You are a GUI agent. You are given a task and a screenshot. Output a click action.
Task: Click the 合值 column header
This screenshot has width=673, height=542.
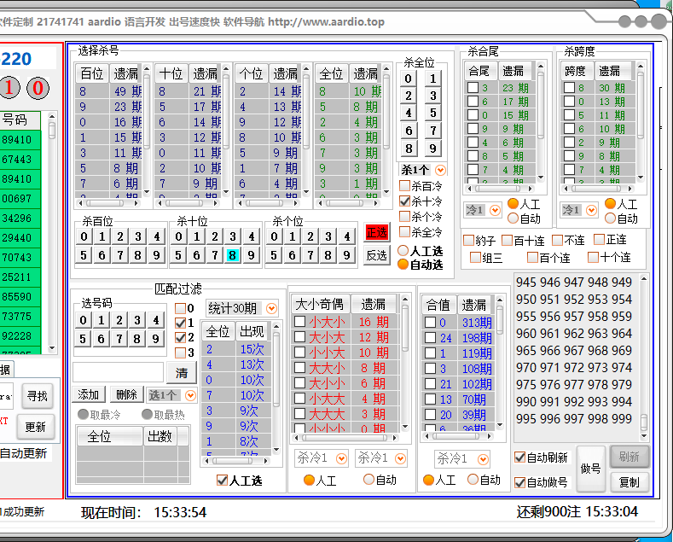(x=438, y=305)
